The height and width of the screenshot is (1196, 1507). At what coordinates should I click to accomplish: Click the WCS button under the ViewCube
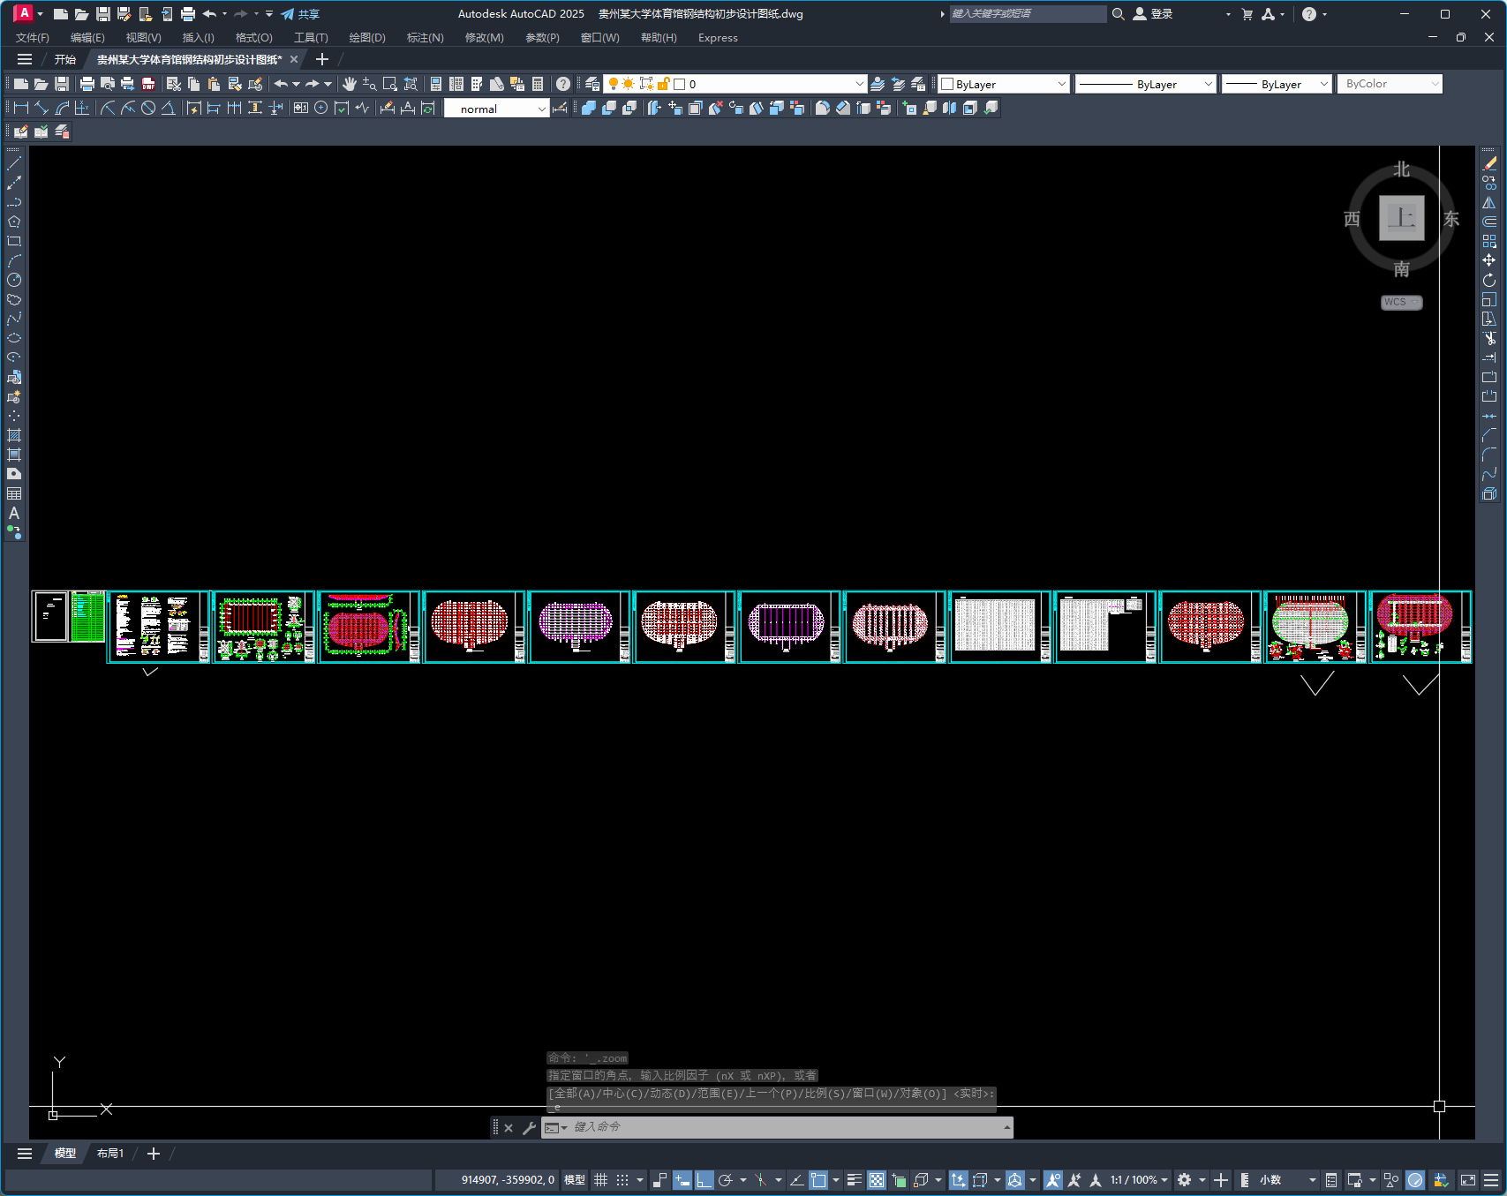(1401, 302)
